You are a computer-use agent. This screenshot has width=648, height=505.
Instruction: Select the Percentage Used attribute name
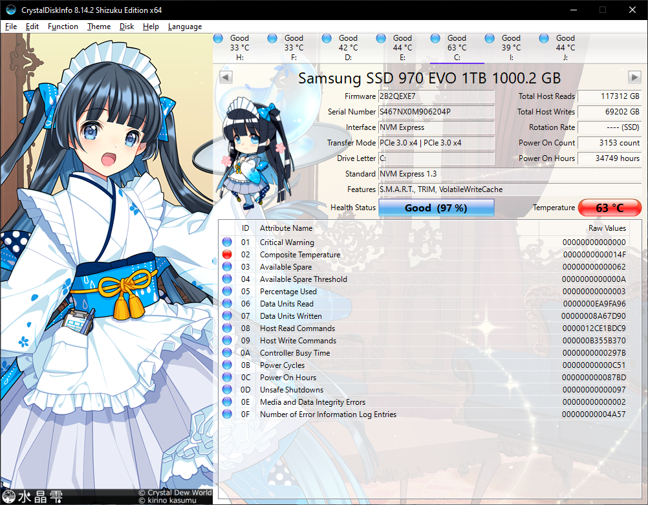coord(288,292)
